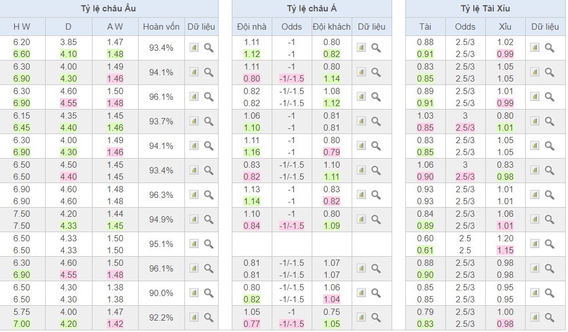The width and height of the screenshot is (568, 332).
Task: Open chart icon in the 90.0% European row
Action: (x=194, y=293)
